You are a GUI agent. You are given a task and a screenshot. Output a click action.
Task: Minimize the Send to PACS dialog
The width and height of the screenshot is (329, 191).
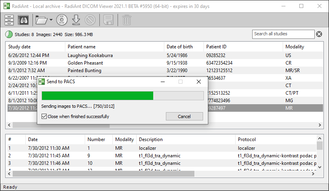163,82
